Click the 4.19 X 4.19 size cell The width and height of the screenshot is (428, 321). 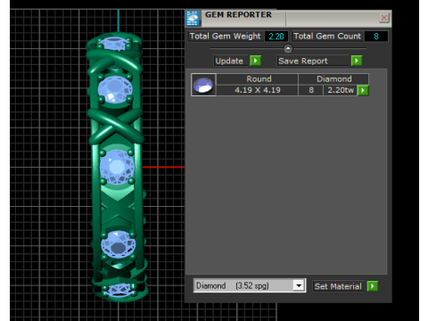pyautogui.click(x=258, y=90)
